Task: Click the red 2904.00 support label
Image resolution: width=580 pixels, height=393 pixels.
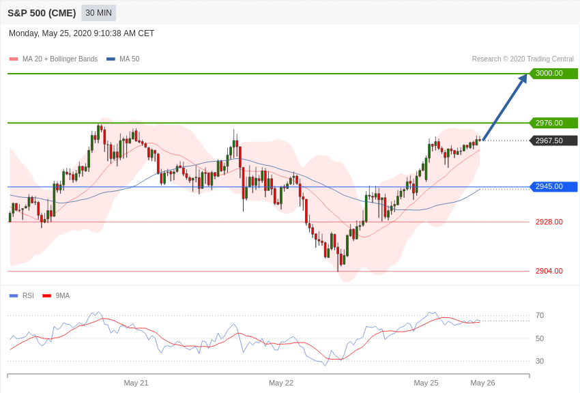Action: point(549,271)
